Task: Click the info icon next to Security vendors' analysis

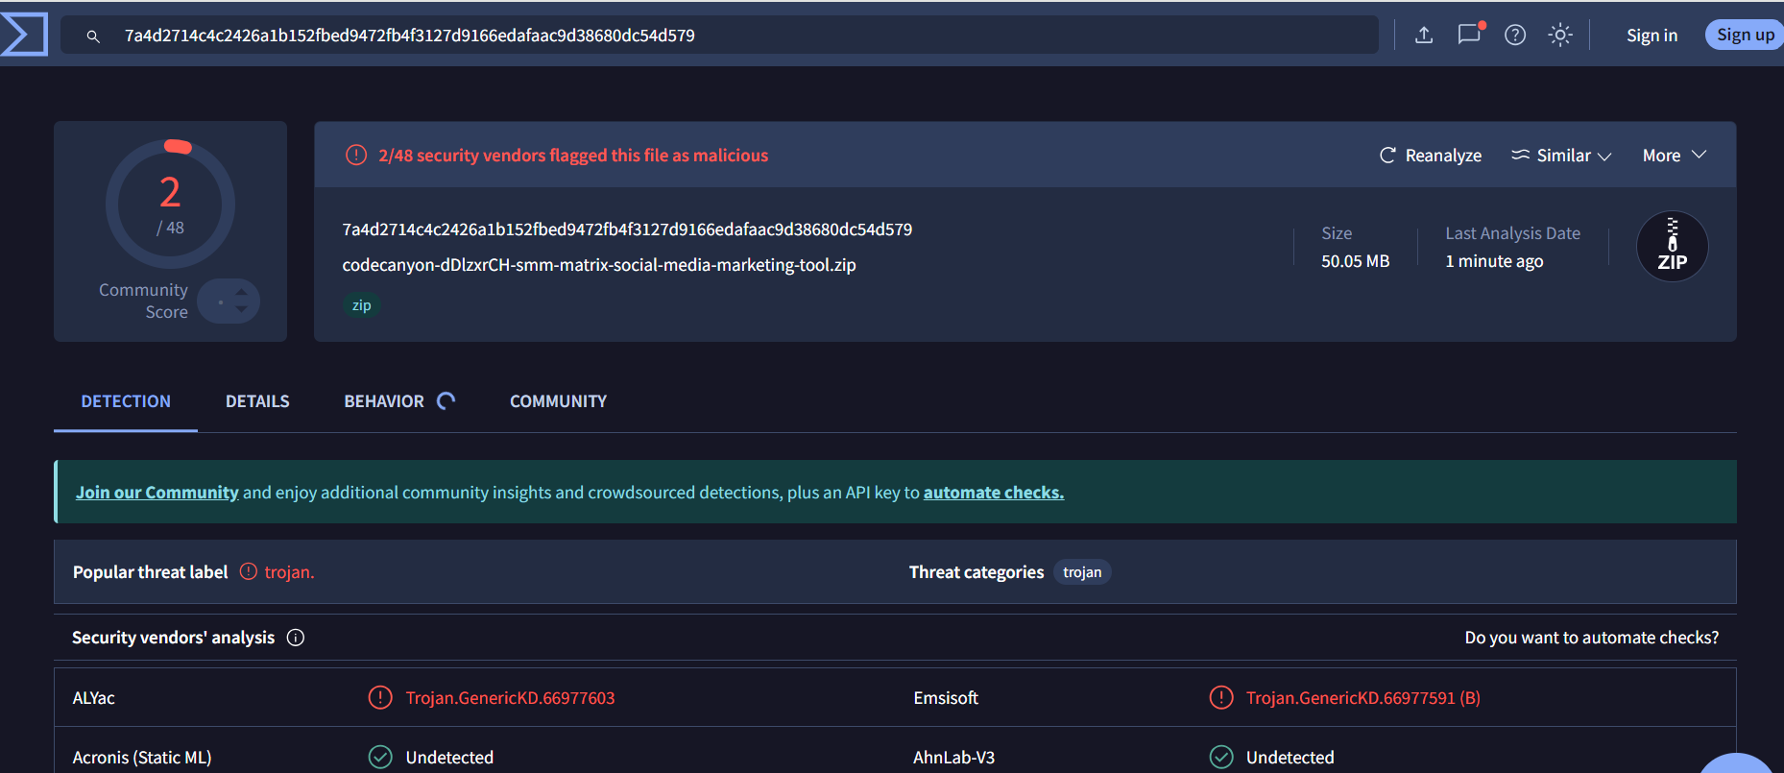Action: click(296, 638)
